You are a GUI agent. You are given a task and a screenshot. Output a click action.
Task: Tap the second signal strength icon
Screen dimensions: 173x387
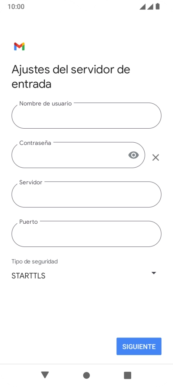tap(150, 7)
